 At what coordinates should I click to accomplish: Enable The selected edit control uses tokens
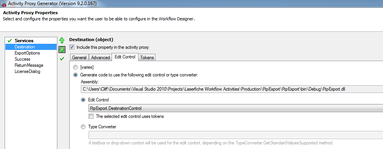pyautogui.click(x=91, y=116)
